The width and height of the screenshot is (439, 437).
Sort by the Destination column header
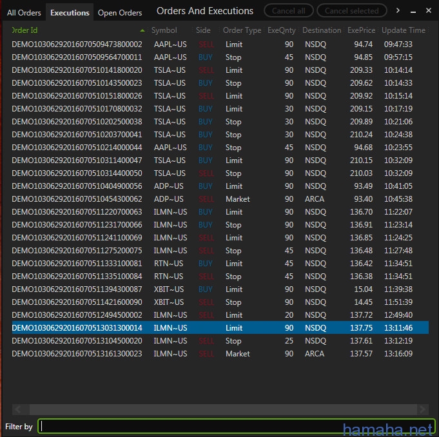pos(322,30)
